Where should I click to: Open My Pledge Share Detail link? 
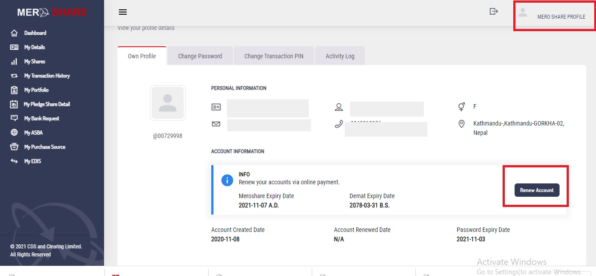coord(47,104)
